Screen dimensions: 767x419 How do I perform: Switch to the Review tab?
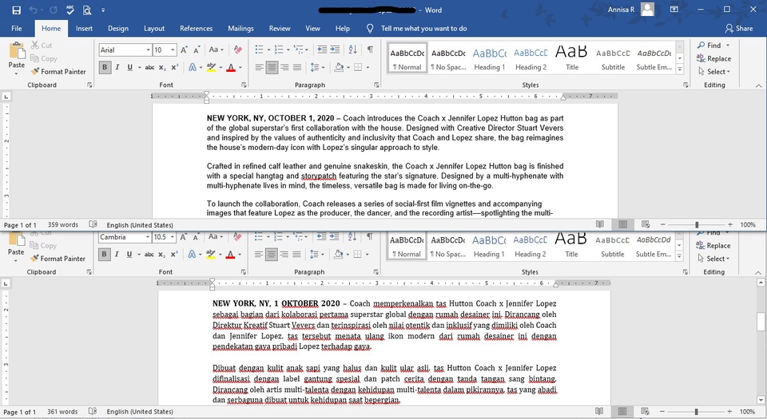pyautogui.click(x=280, y=28)
